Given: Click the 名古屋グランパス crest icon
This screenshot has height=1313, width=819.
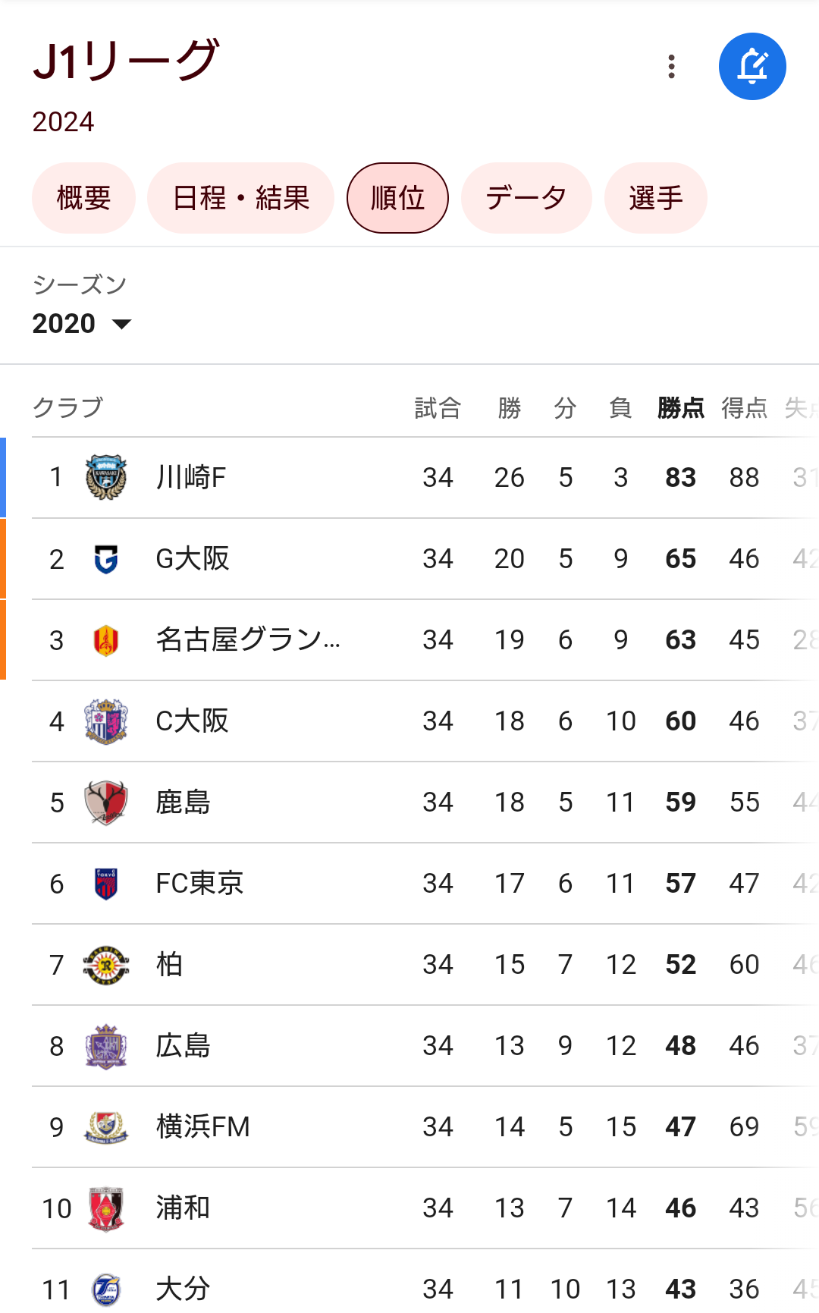Looking at the screenshot, I should [106, 640].
